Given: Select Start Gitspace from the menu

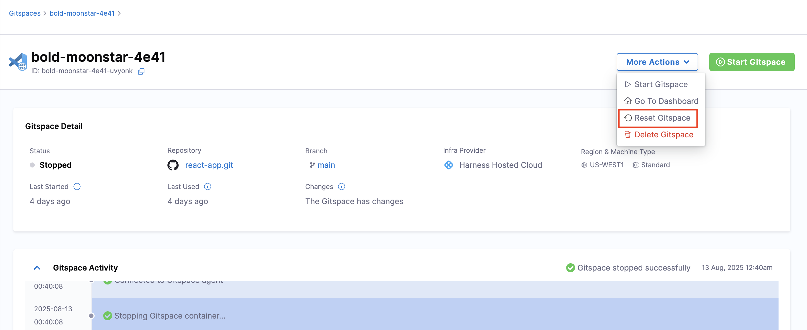Looking at the screenshot, I should coord(661,85).
